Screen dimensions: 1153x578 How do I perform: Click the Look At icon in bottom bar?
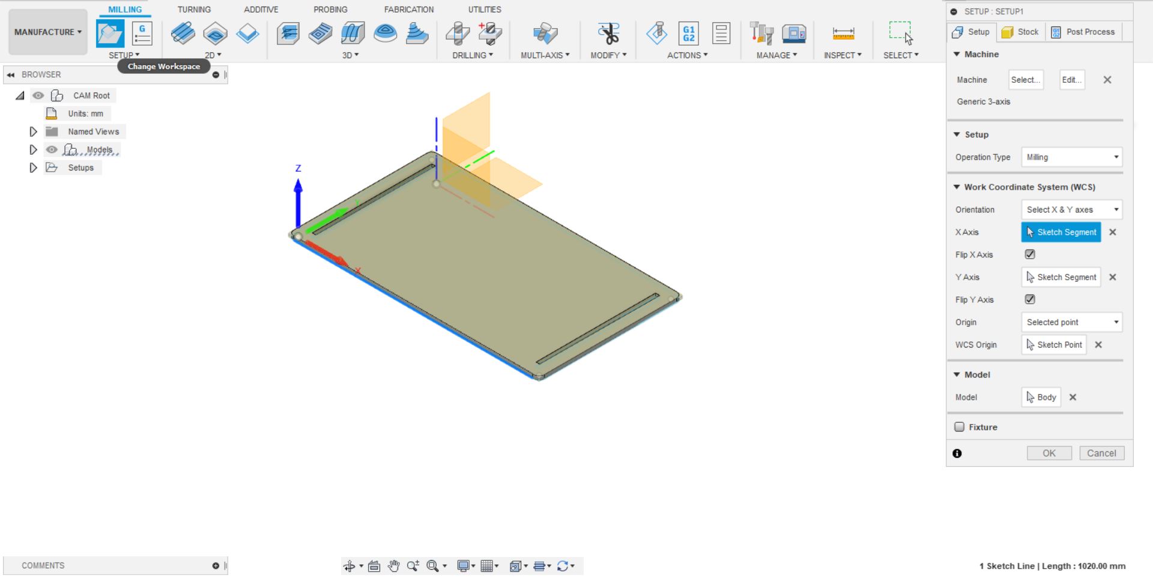374,566
